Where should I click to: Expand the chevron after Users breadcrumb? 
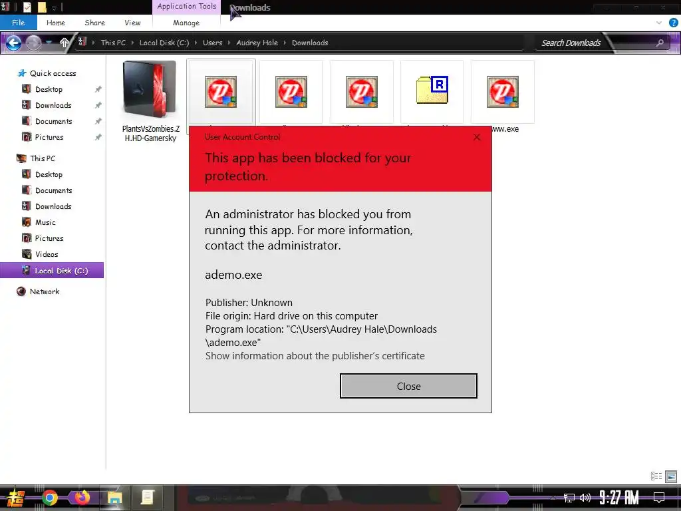pos(229,43)
